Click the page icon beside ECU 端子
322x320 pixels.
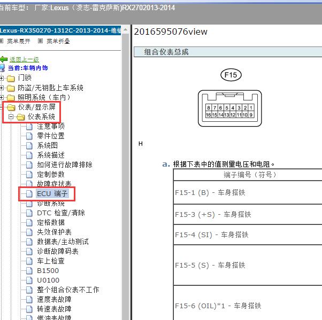29,193
